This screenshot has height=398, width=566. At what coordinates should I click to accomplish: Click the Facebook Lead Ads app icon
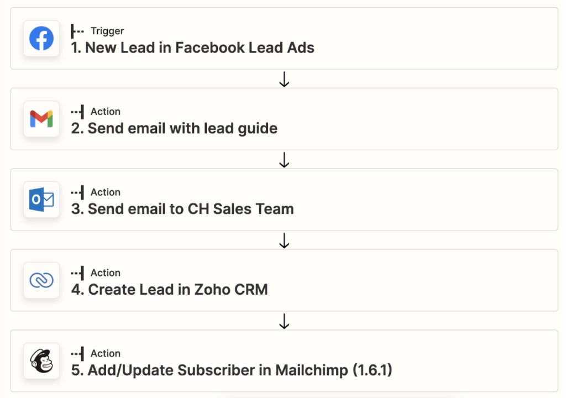pyautogui.click(x=41, y=38)
